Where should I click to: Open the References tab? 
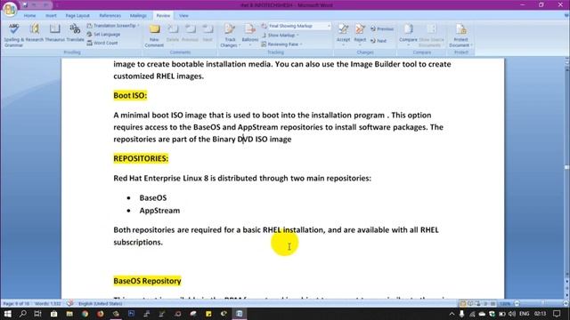click(x=110, y=16)
